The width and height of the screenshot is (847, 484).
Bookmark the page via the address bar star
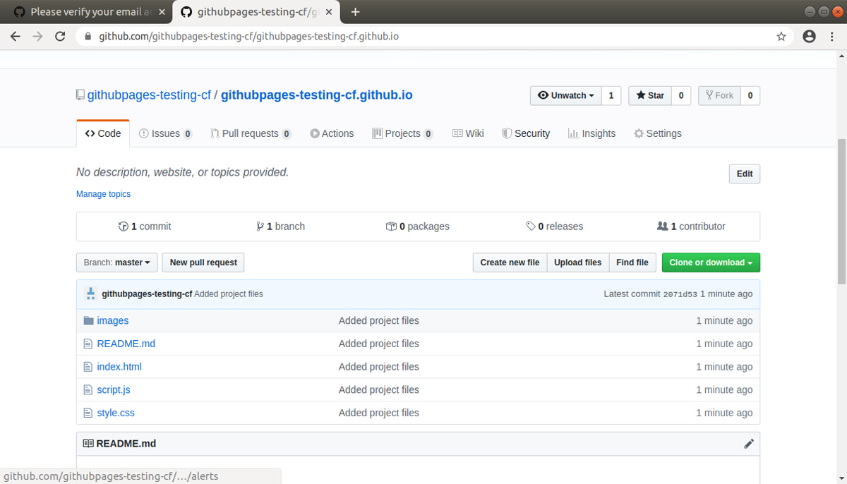(x=781, y=35)
